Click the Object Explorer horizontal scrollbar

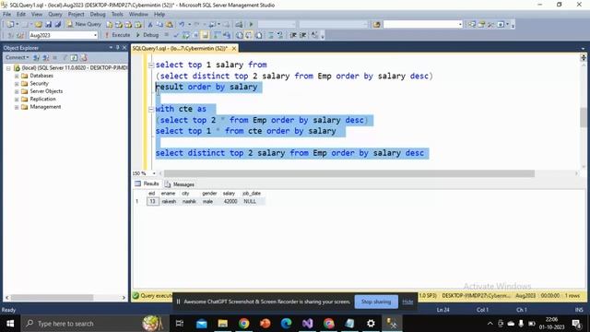[52, 297]
